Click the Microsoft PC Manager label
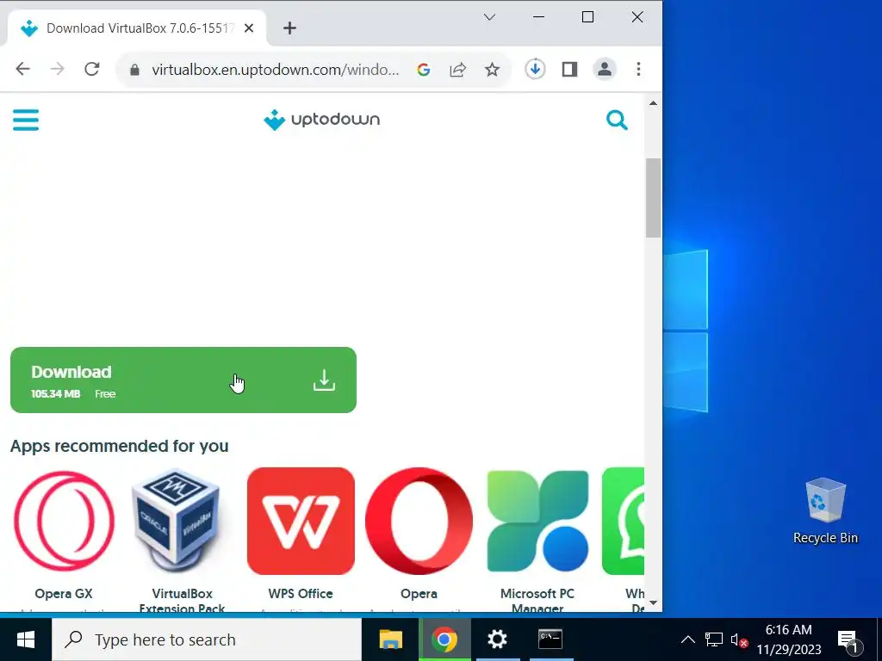 pos(537,600)
